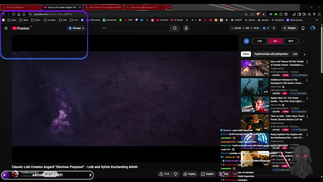Click the 12x red vidIQ pill

coord(275,41)
